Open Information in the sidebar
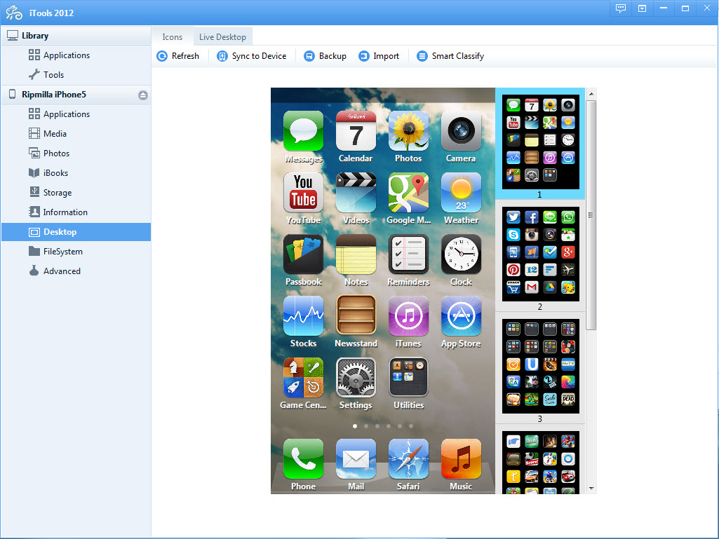This screenshot has height=539, width=719. pyautogui.click(x=76, y=212)
